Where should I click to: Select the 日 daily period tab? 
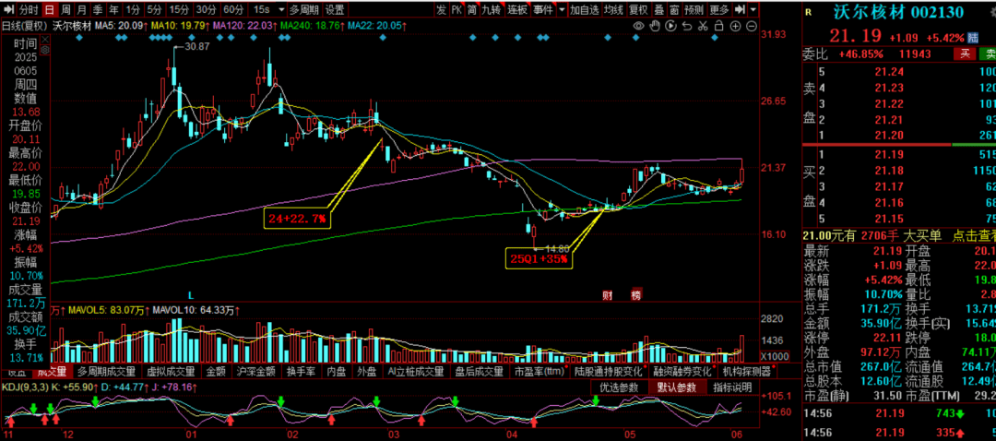(50, 9)
